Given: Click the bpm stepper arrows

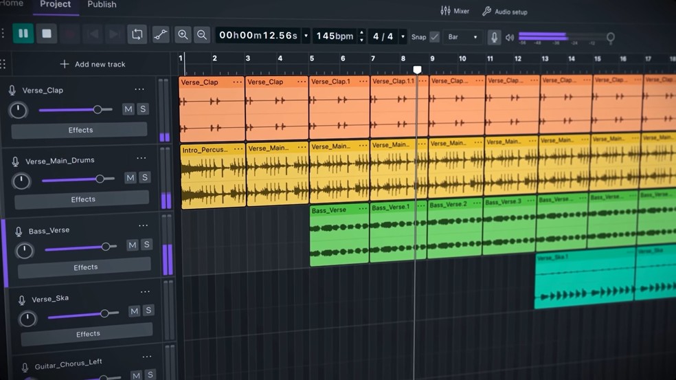Looking at the screenshot, I should [x=362, y=36].
